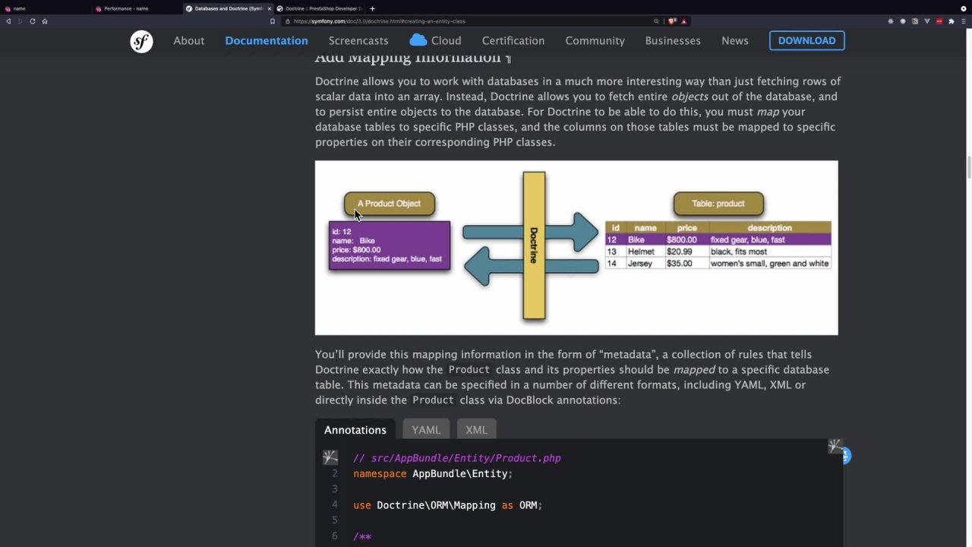This screenshot has width=972, height=547.
Task: Open the extensions puzzle-piece icon
Action: [951, 21]
